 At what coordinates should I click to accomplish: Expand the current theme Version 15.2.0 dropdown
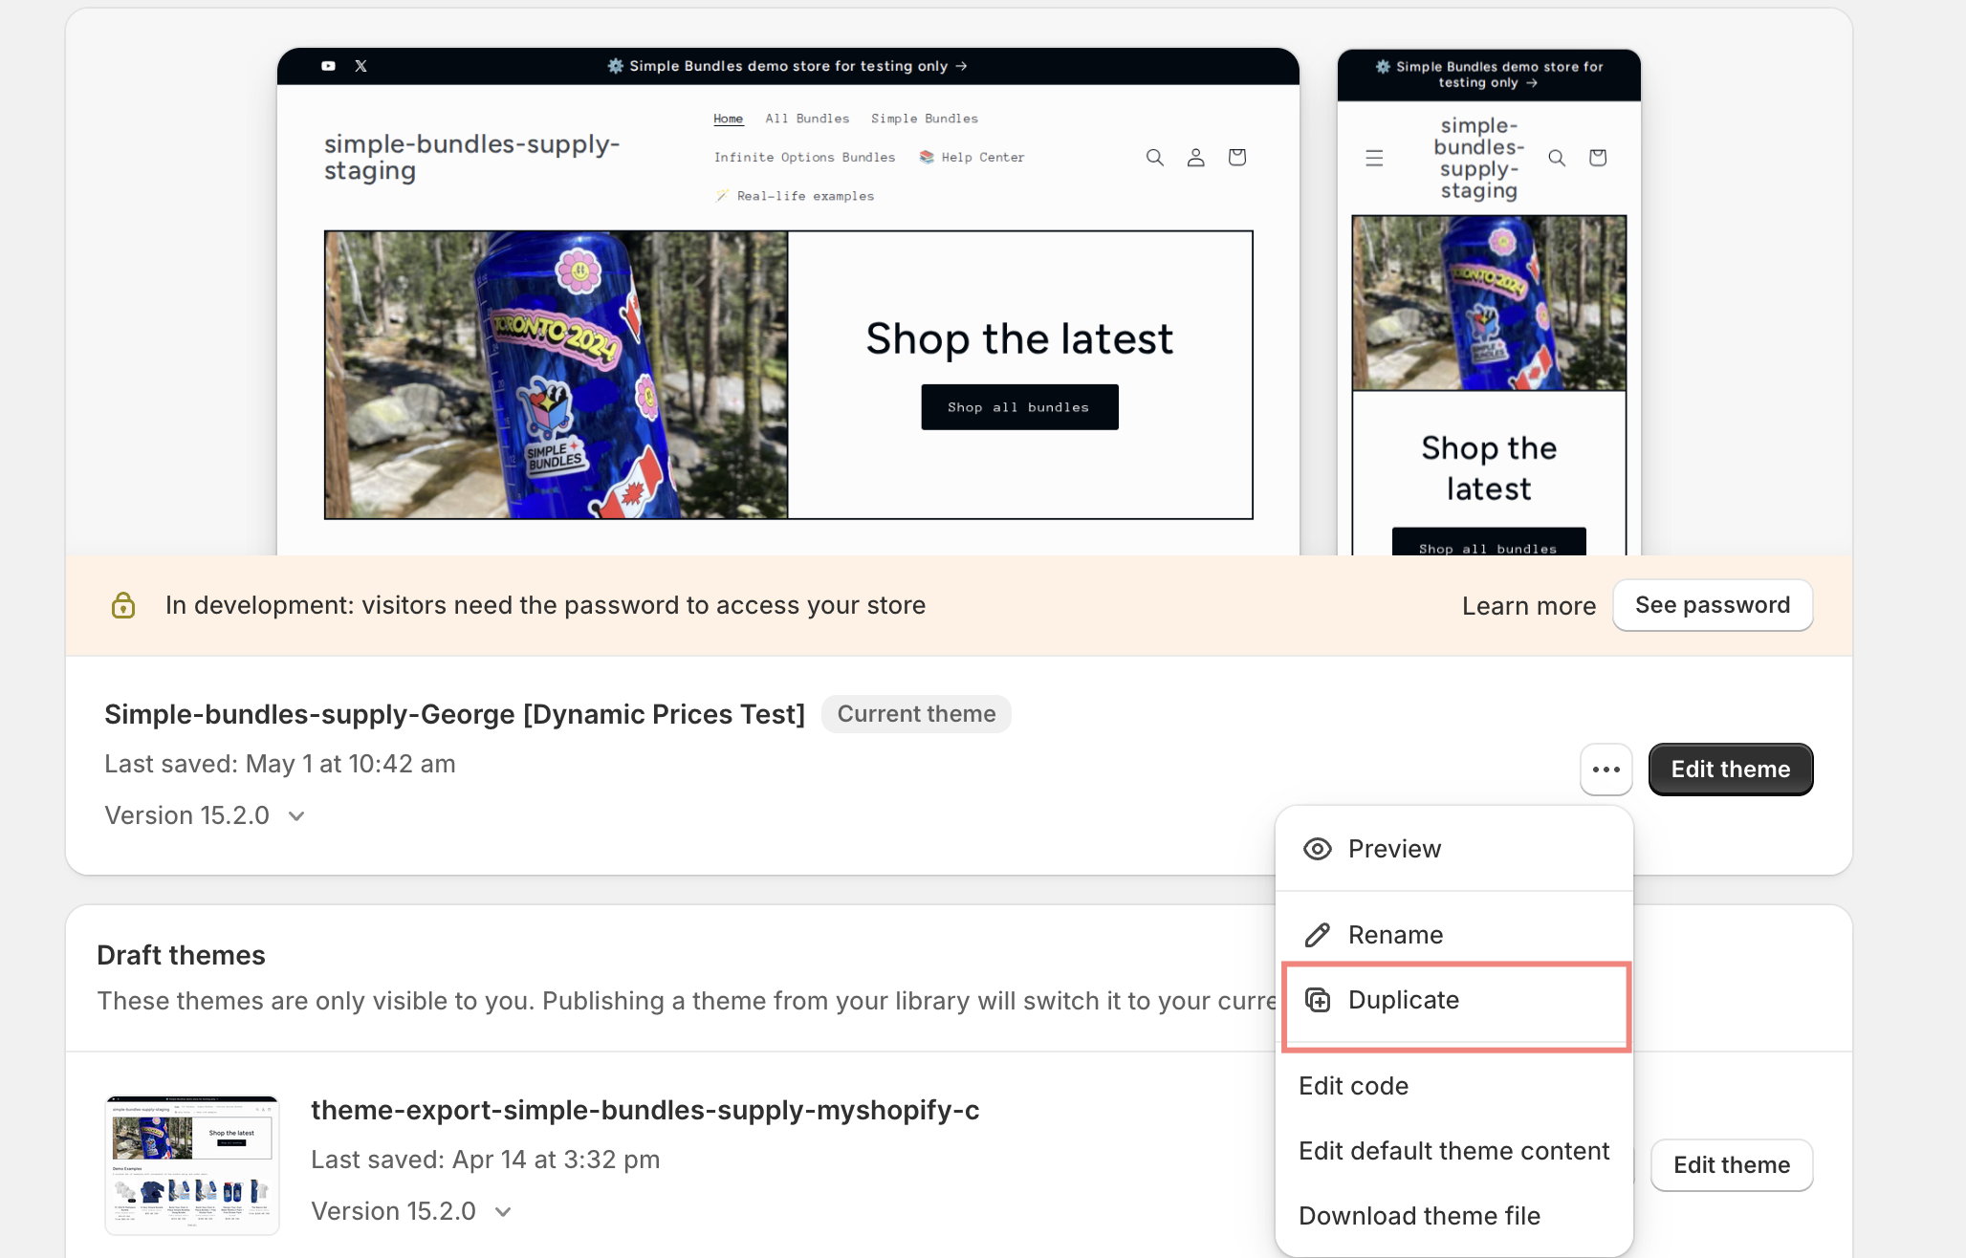point(205,815)
